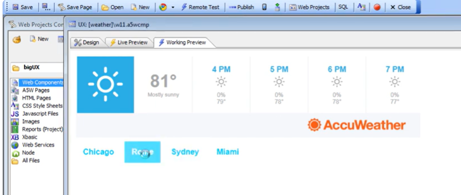Open Web Projects from the toolbar
This screenshot has height=195, width=461.
tap(309, 7)
